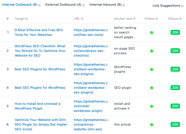Viewport: 186px width, 134px height.
Task: Open the optimize-website-slim-seo URL link
Action: (90, 125)
